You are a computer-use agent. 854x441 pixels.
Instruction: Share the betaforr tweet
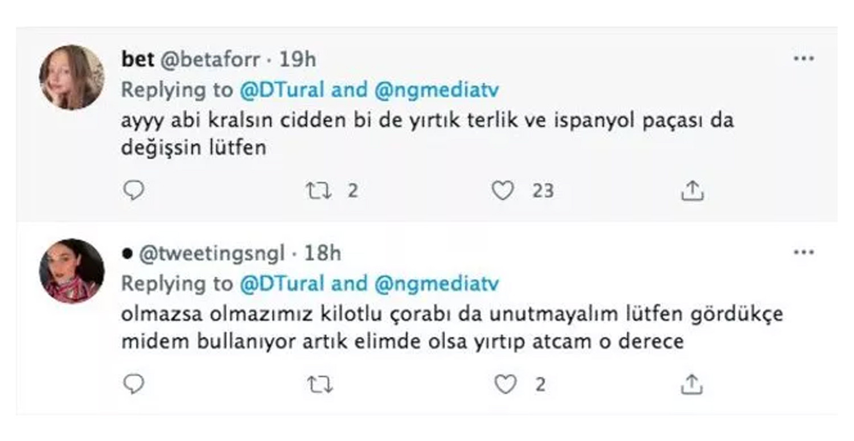tap(692, 191)
